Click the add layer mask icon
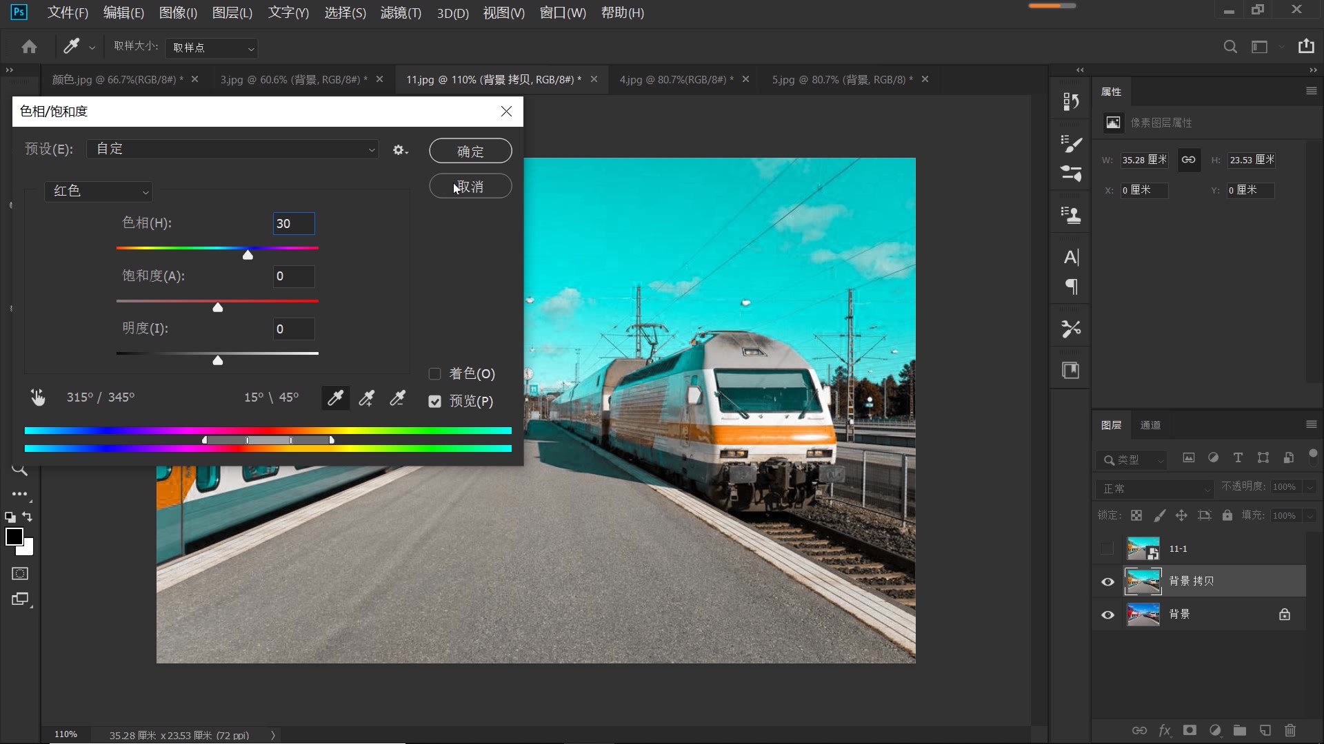The width and height of the screenshot is (1324, 744). point(1189,731)
